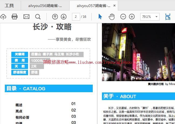Open the search magnifier tool
The height and width of the screenshot is (124, 175).
(38, 17)
